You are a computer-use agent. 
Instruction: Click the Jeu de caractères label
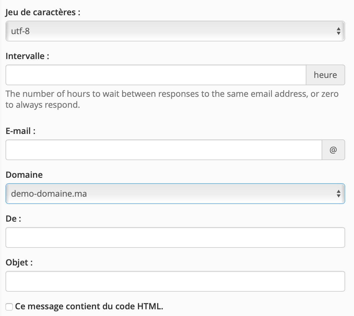[x=43, y=12]
